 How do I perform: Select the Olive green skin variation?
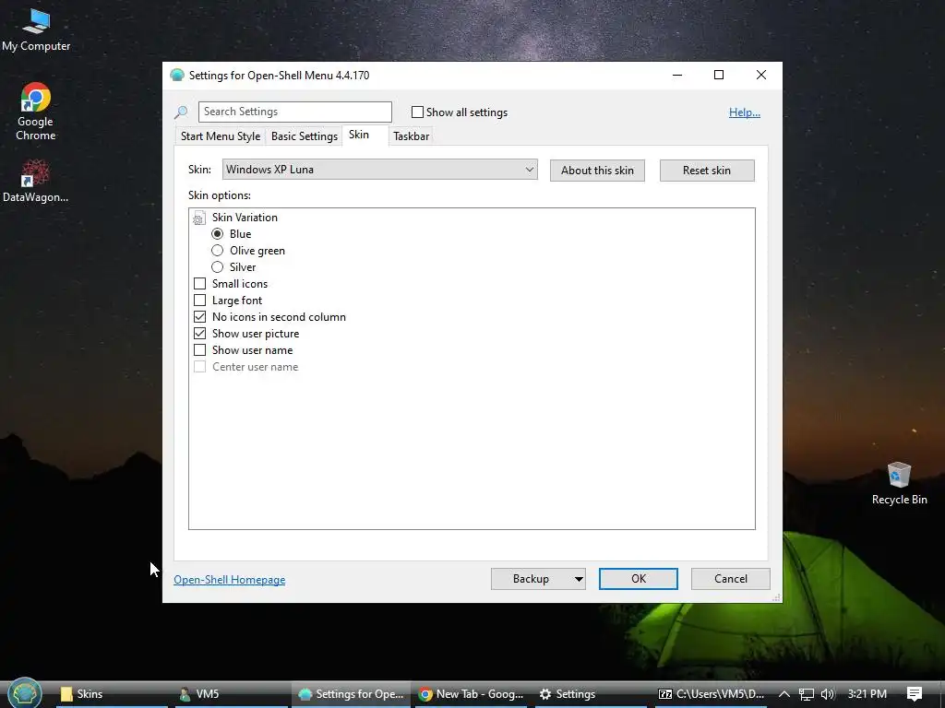(x=218, y=251)
